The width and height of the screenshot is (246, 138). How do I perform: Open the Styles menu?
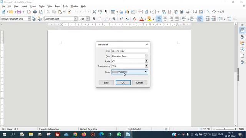pos(42,6)
